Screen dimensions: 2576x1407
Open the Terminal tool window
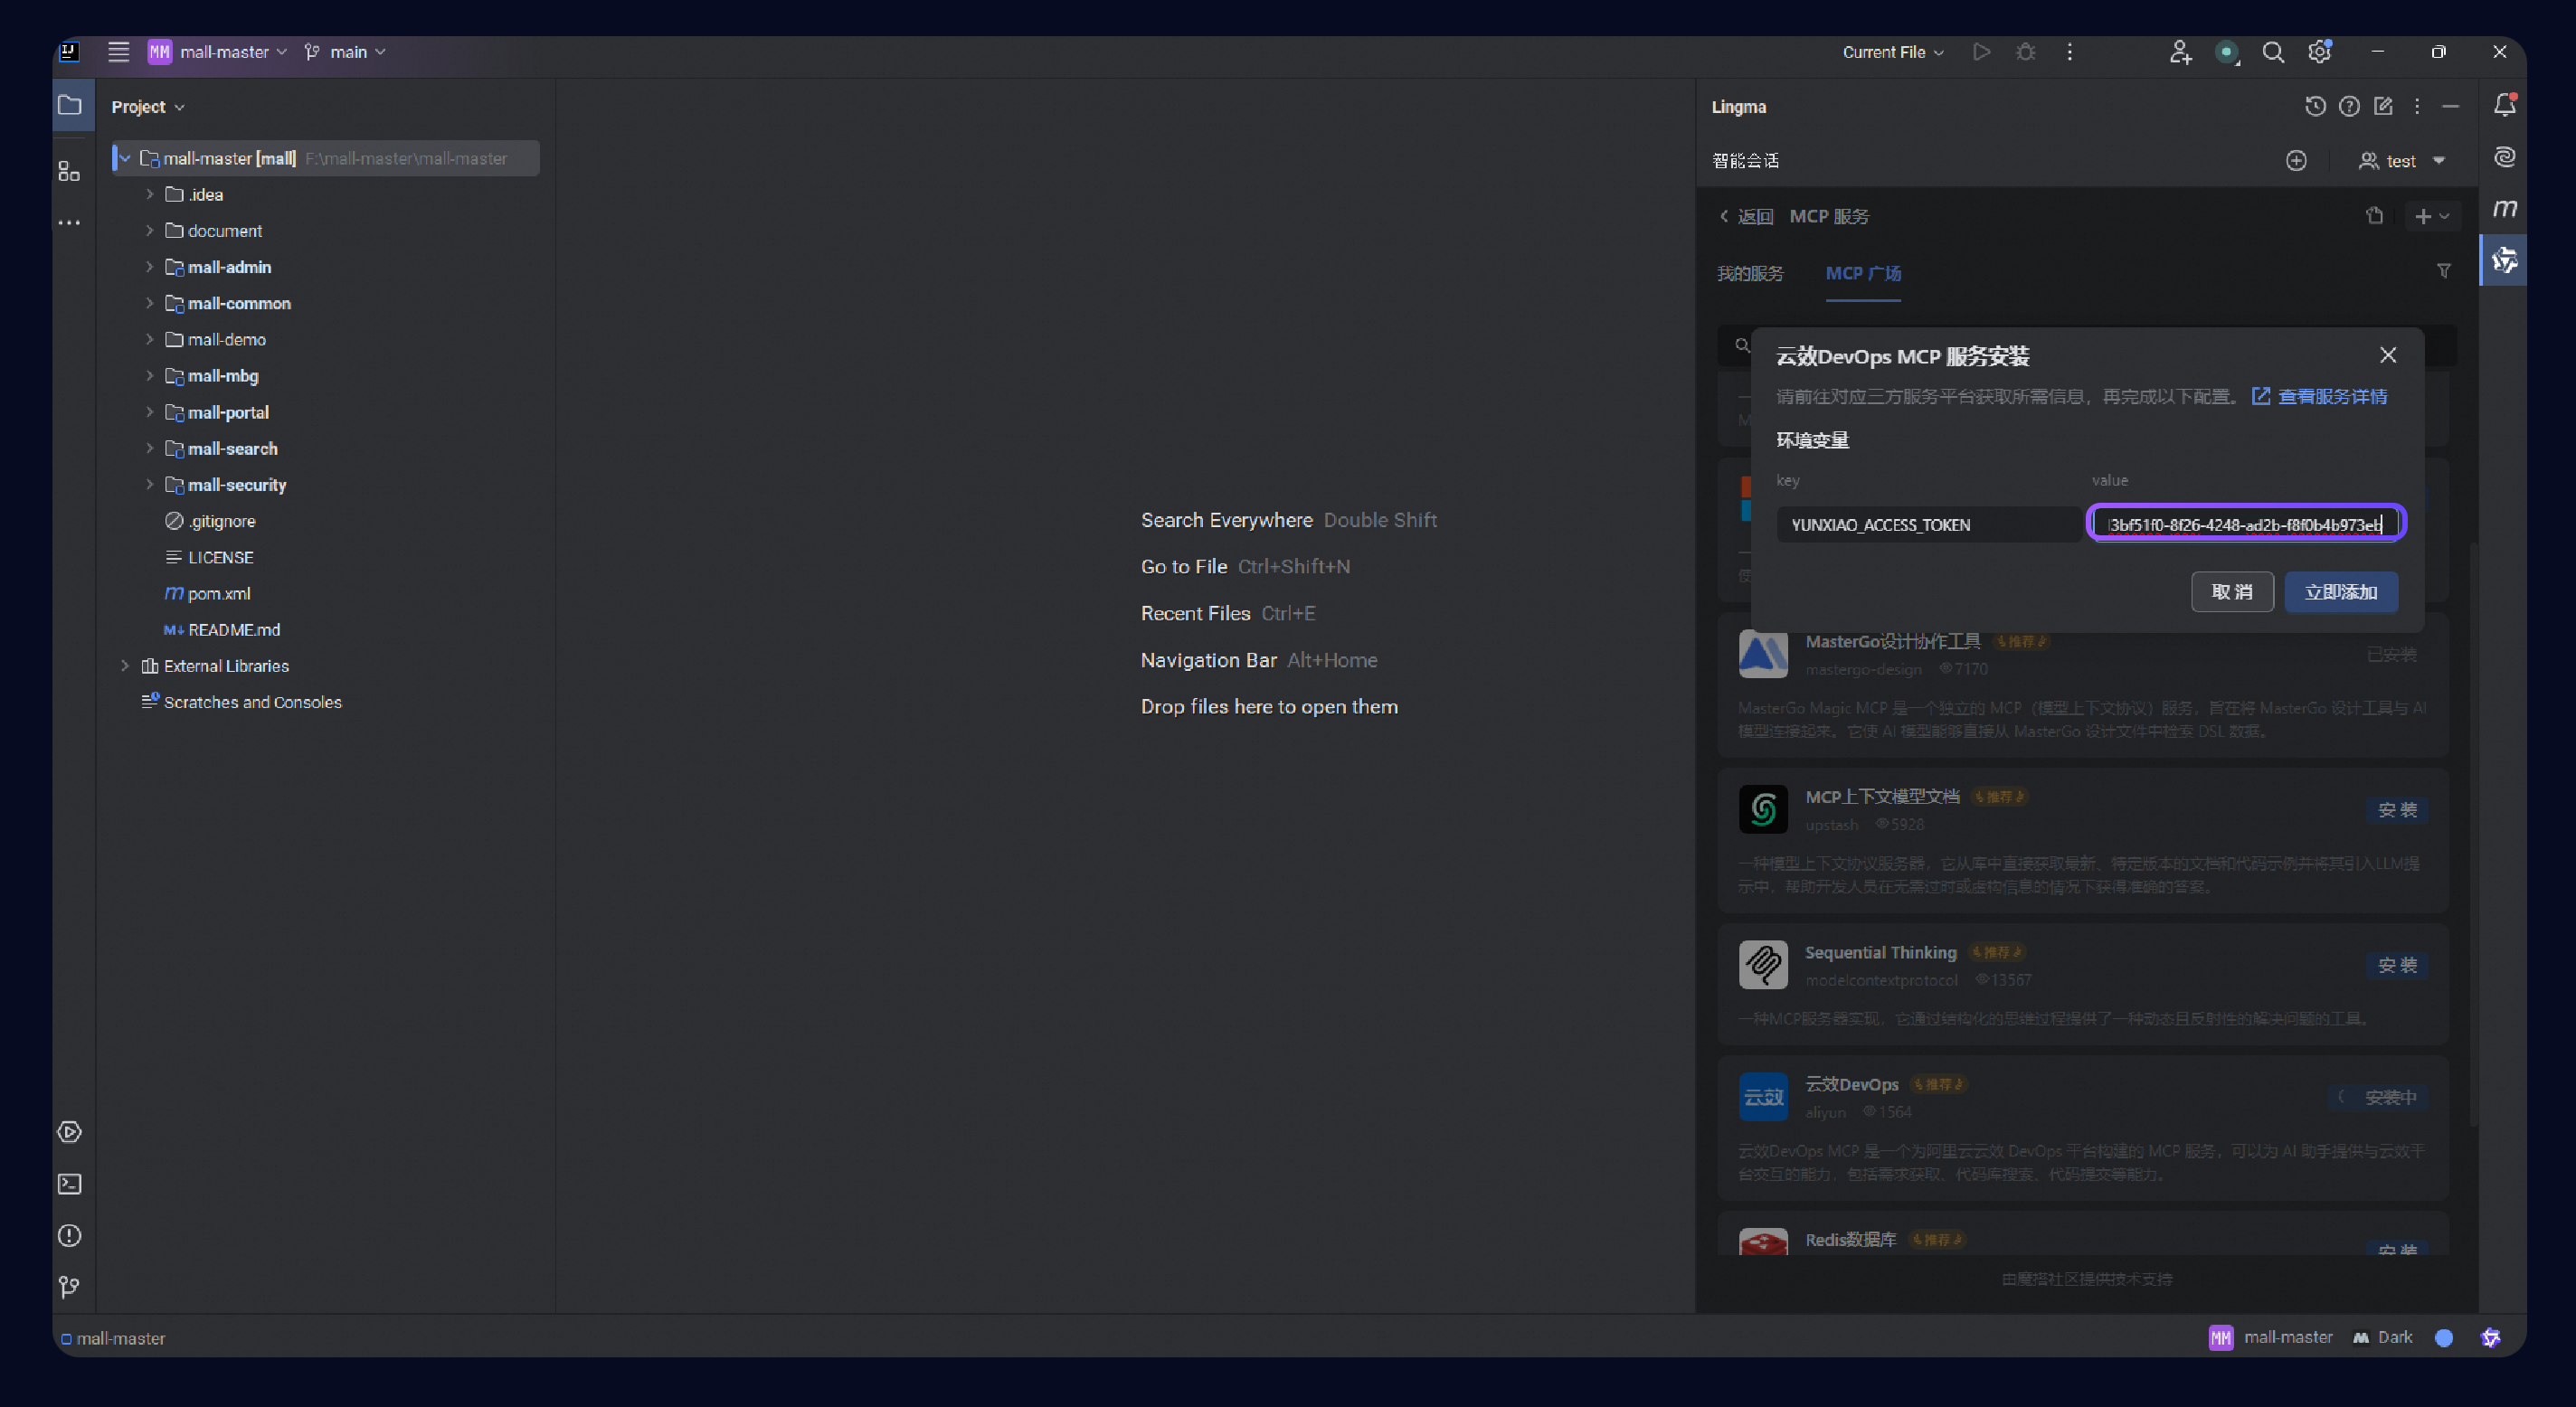point(69,1184)
